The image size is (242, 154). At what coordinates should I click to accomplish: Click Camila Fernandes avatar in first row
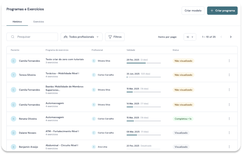14,61
